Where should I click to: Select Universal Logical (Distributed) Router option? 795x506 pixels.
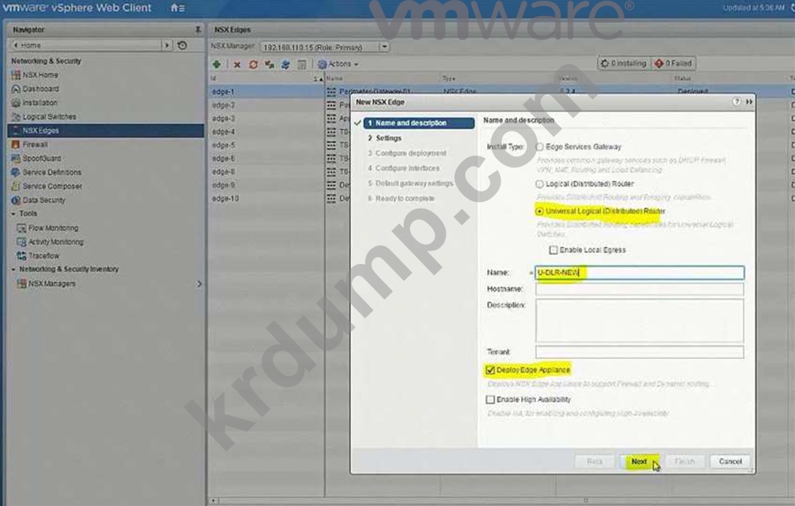click(x=539, y=211)
